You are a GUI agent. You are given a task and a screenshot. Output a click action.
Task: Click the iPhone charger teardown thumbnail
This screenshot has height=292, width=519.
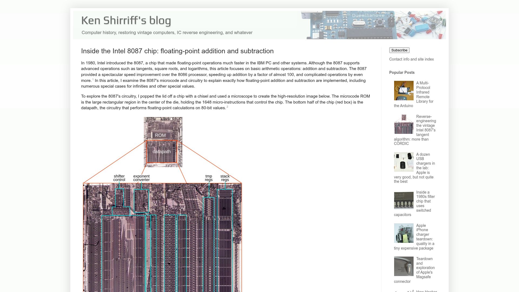tap(404, 233)
